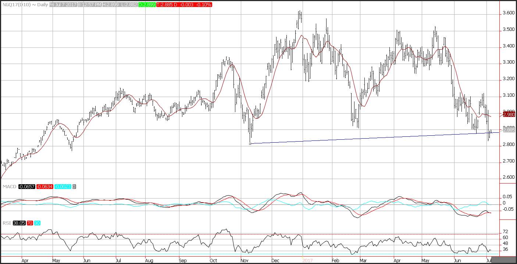Click the cyan MACD histogram -0.0023 badge

click(63, 186)
